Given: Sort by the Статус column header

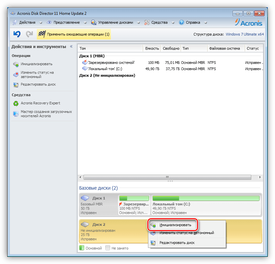Looking at the screenshot, I should (254, 48).
